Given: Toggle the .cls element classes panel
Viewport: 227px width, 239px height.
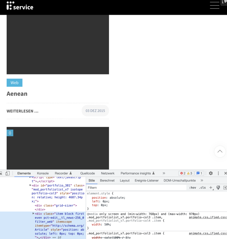Looking at the screenshot, I should (202, 188).
